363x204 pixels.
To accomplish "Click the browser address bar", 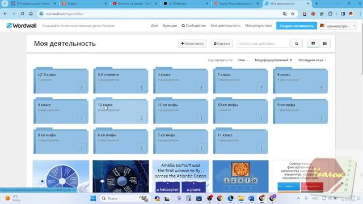I will click(x=160, y=14).
